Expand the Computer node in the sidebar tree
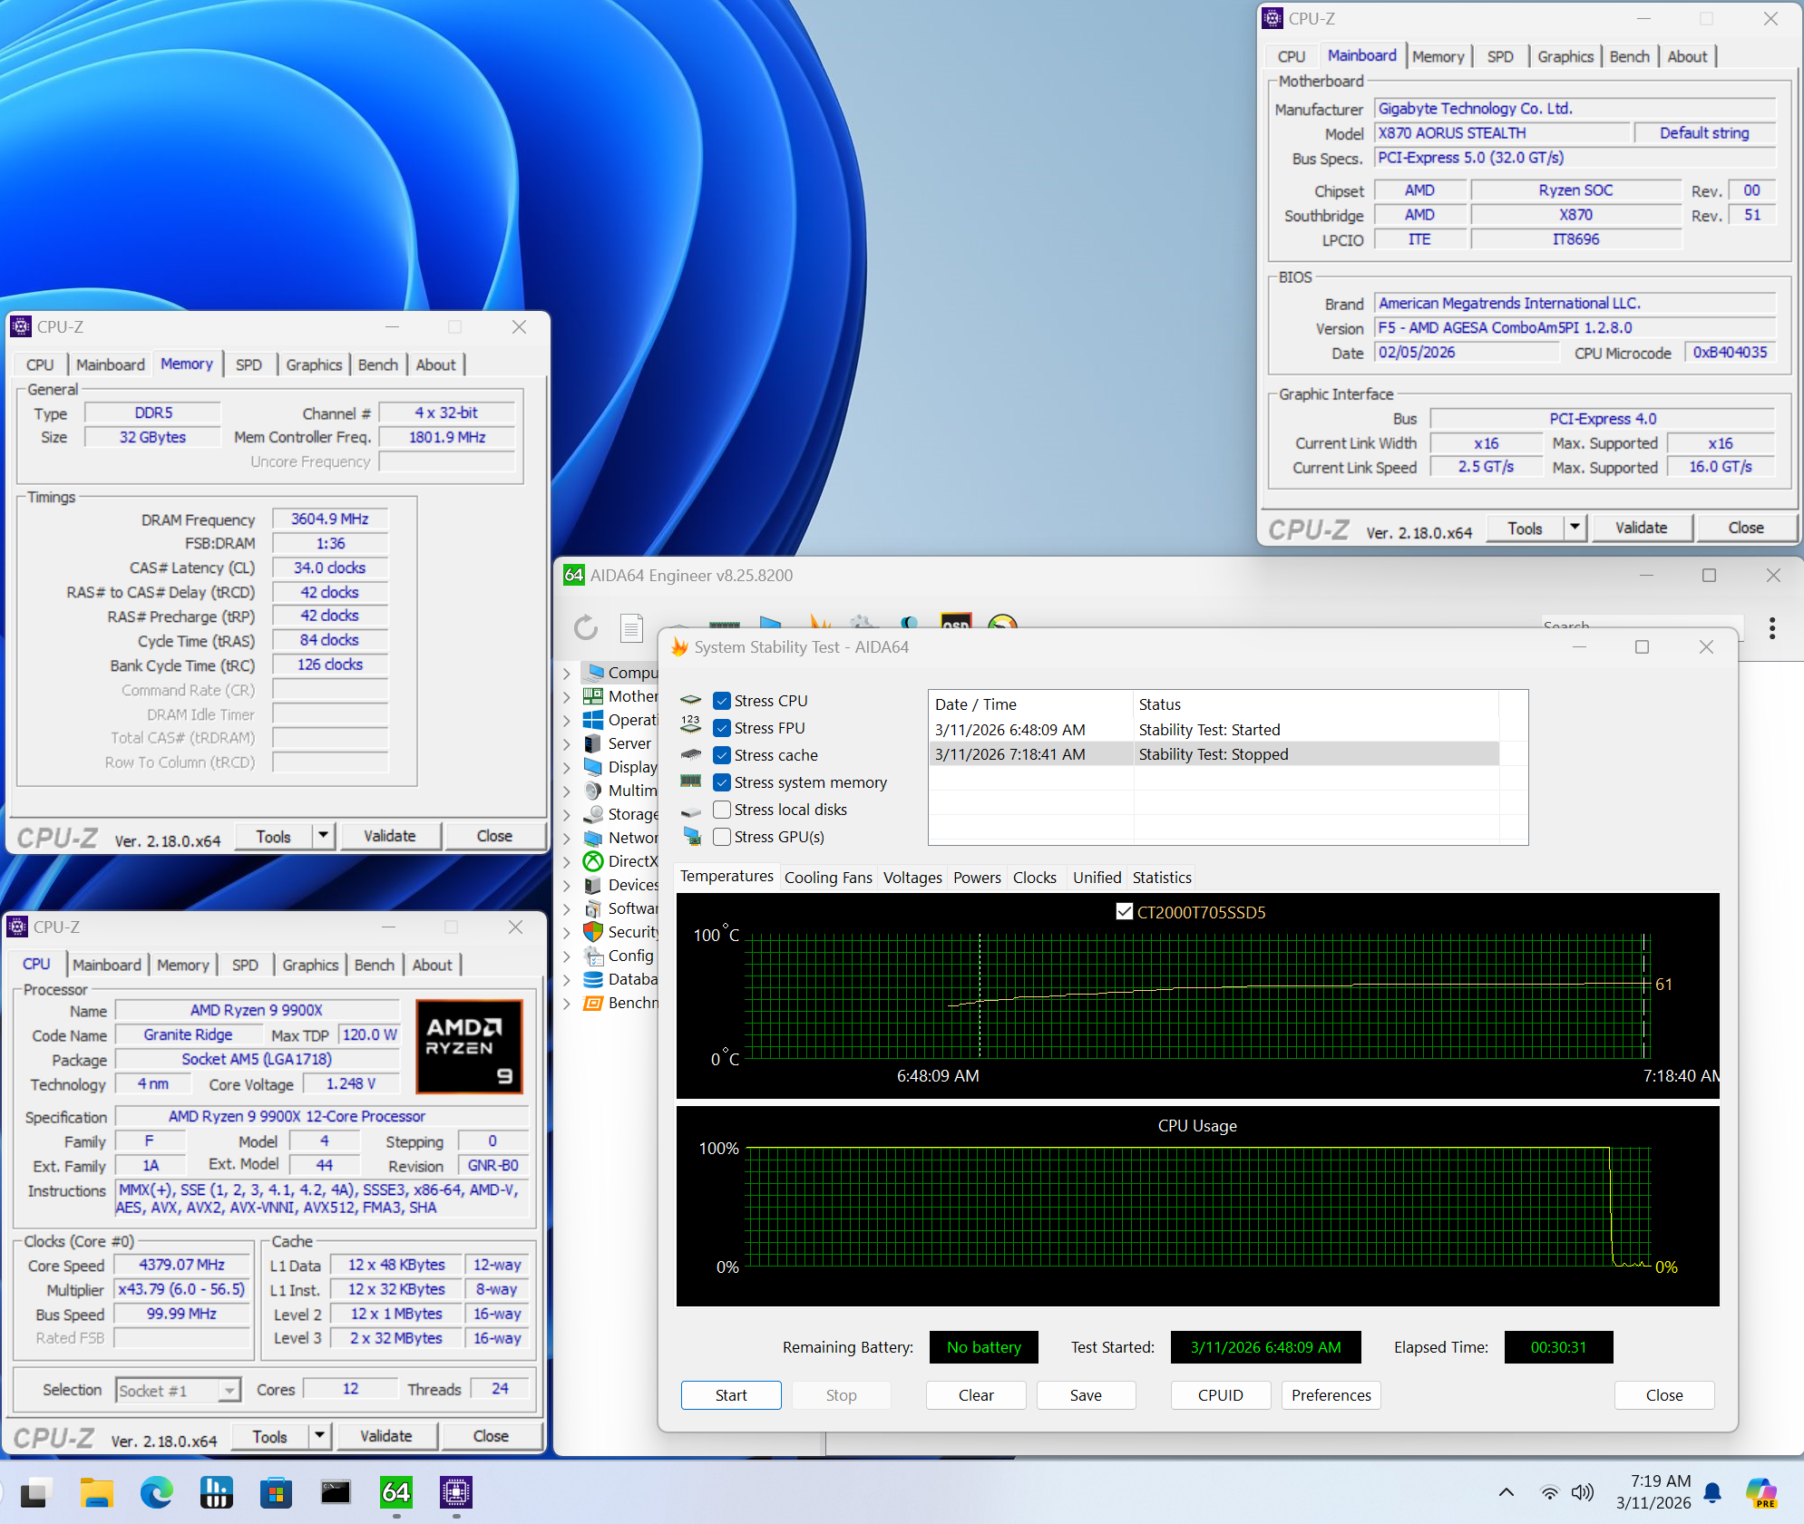 coord(566,674)
